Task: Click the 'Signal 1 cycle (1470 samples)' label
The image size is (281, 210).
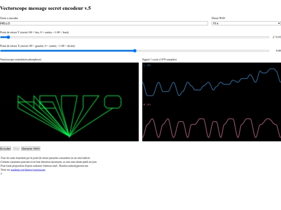Action: coord(159,60)
